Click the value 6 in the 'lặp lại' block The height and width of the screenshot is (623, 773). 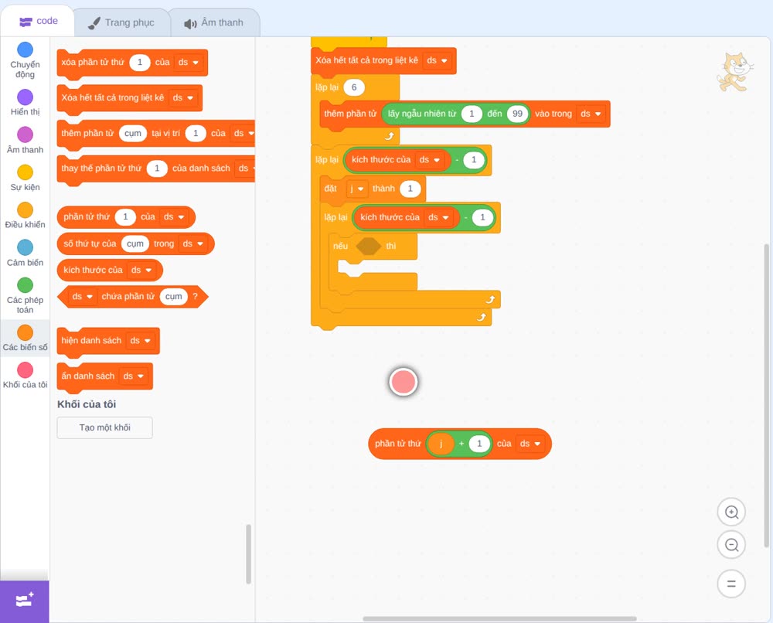354,87
